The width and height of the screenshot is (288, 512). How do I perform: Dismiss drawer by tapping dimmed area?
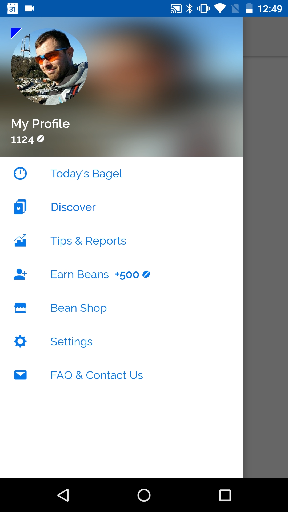tap(265, 267)
